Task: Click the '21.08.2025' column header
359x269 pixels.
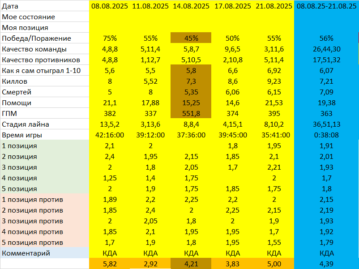Action: coord(274,6)
